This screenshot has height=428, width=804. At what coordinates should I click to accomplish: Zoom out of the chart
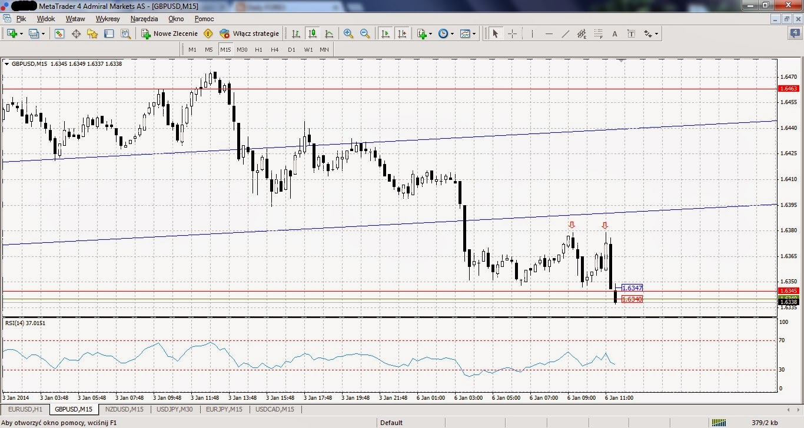pos(365,34)
